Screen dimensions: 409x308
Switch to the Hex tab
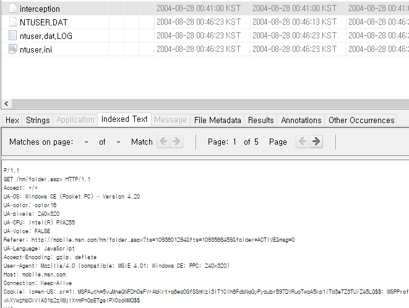[12, 120]
